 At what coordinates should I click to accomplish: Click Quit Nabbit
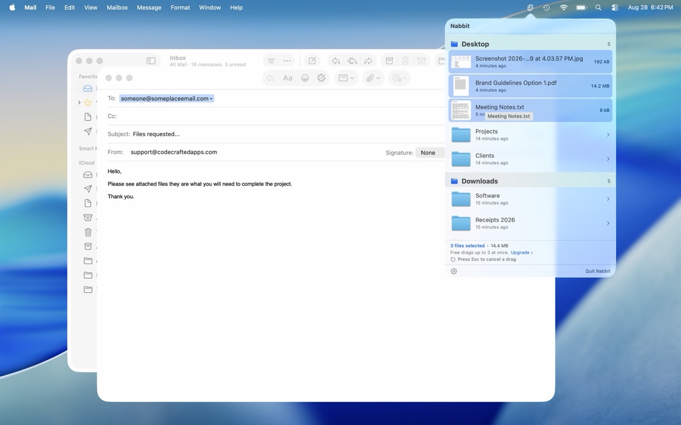coord(598,271)
